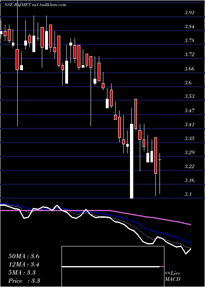The width and height of the screenshot is (205, 287).
Task: Click the 3.84 price axis label
Action: coord(189,27)
